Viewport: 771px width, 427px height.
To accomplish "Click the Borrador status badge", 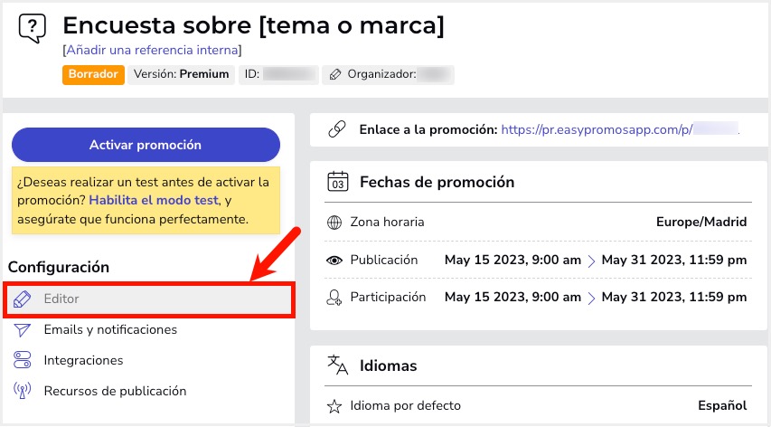I will click(x=93, y=75).
